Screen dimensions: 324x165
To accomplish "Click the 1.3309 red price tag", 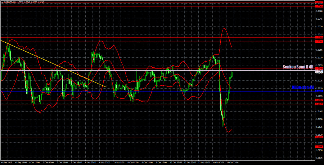I will pos(319,38).
